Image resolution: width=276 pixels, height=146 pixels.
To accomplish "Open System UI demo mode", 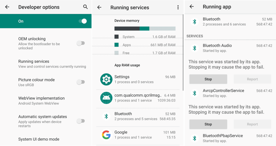I will (39, 139).
